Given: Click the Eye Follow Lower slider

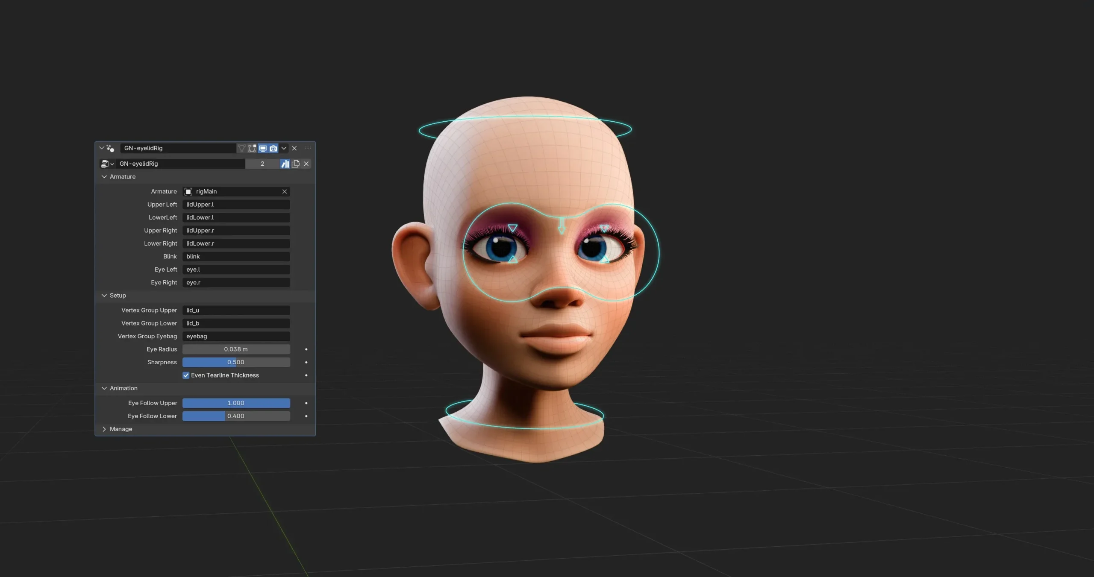Looking at the screenshot, I should click(x=236, y=416).
